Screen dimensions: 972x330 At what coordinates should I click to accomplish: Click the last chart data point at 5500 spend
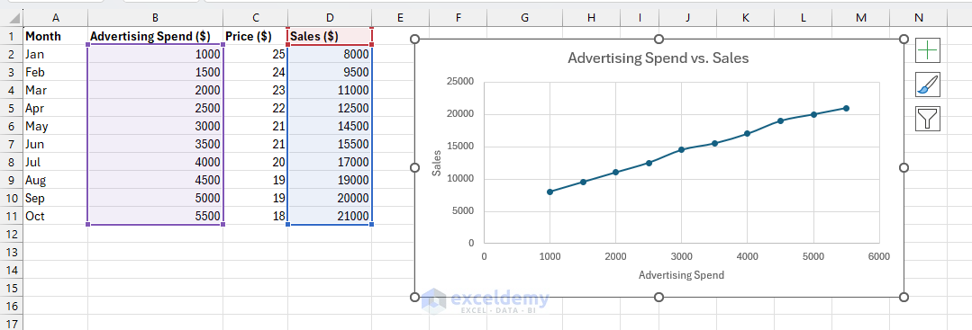pos(846,108)
